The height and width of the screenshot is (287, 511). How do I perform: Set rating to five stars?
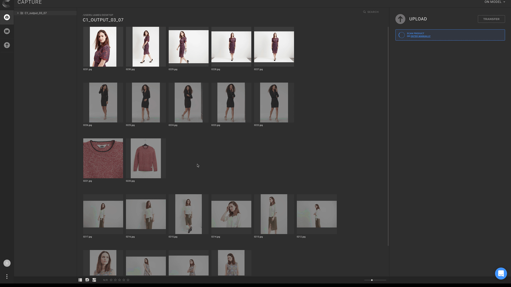tap(128, 280)
